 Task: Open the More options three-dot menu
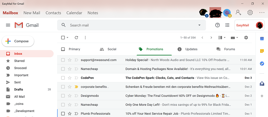[85, 38]
